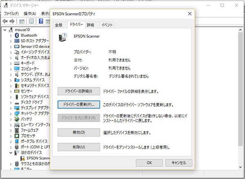The width and height of the screenshot is (245, 179).
Task: Select the Sensor I/O device icon
Action: tap(17, 46)
